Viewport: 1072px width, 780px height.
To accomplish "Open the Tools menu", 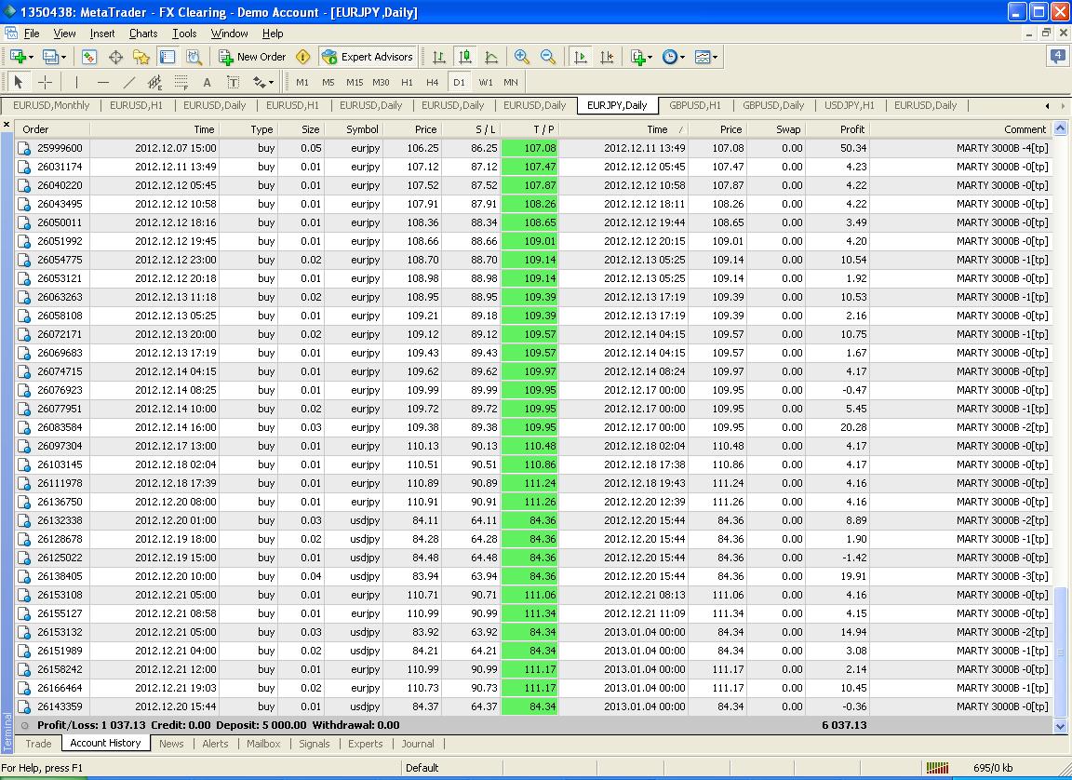I will [184, 34].
